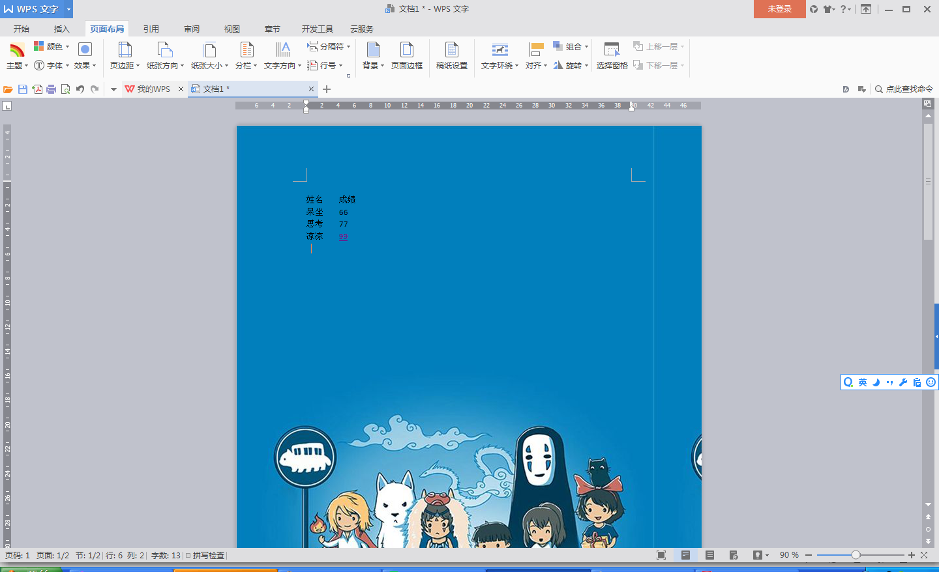Click the 字数: 13 word count
The image size is (939, 572).
point(166,556)
